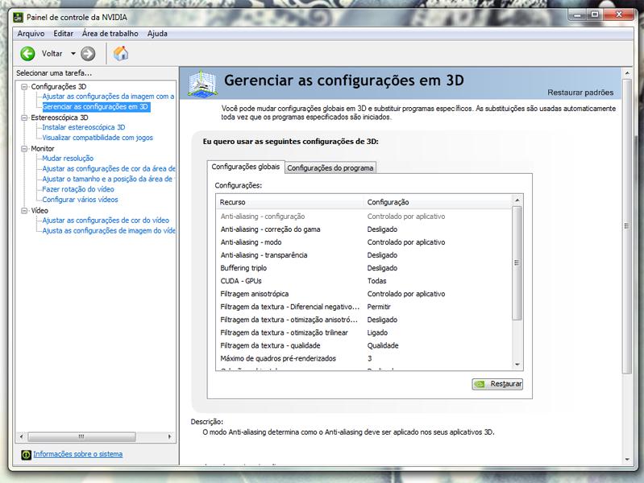Click the Qualidade setting value
The width and height of the screenshot is (644, 483).
[x=383, y=345]
